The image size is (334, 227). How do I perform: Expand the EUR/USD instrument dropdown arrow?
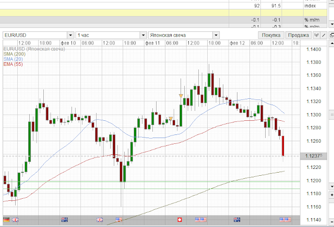point(70,35)
